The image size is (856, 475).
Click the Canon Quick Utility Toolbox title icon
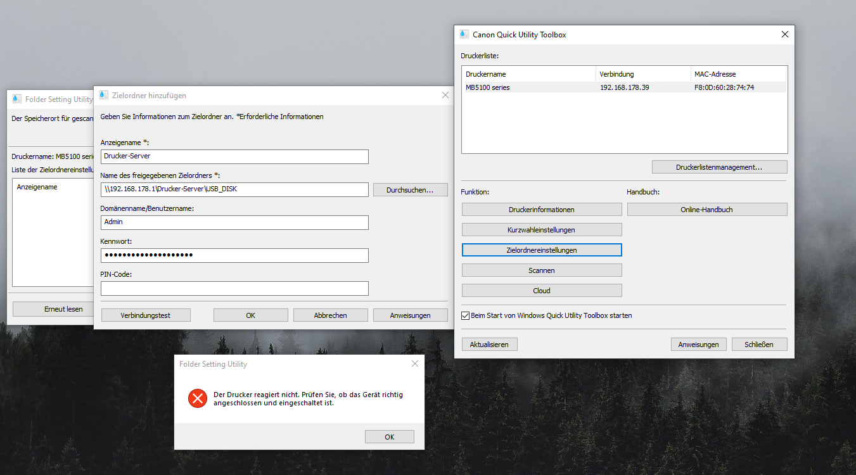click(x=464, y=35)
